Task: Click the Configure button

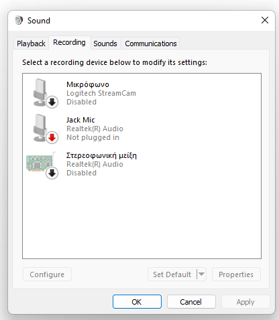Action: (47, 274)
